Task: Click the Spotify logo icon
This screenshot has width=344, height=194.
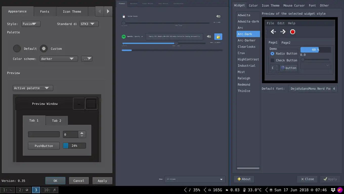Action: [124, 37]
